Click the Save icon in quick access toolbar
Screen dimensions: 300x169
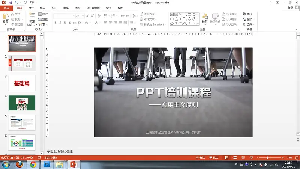pos(10,2)
